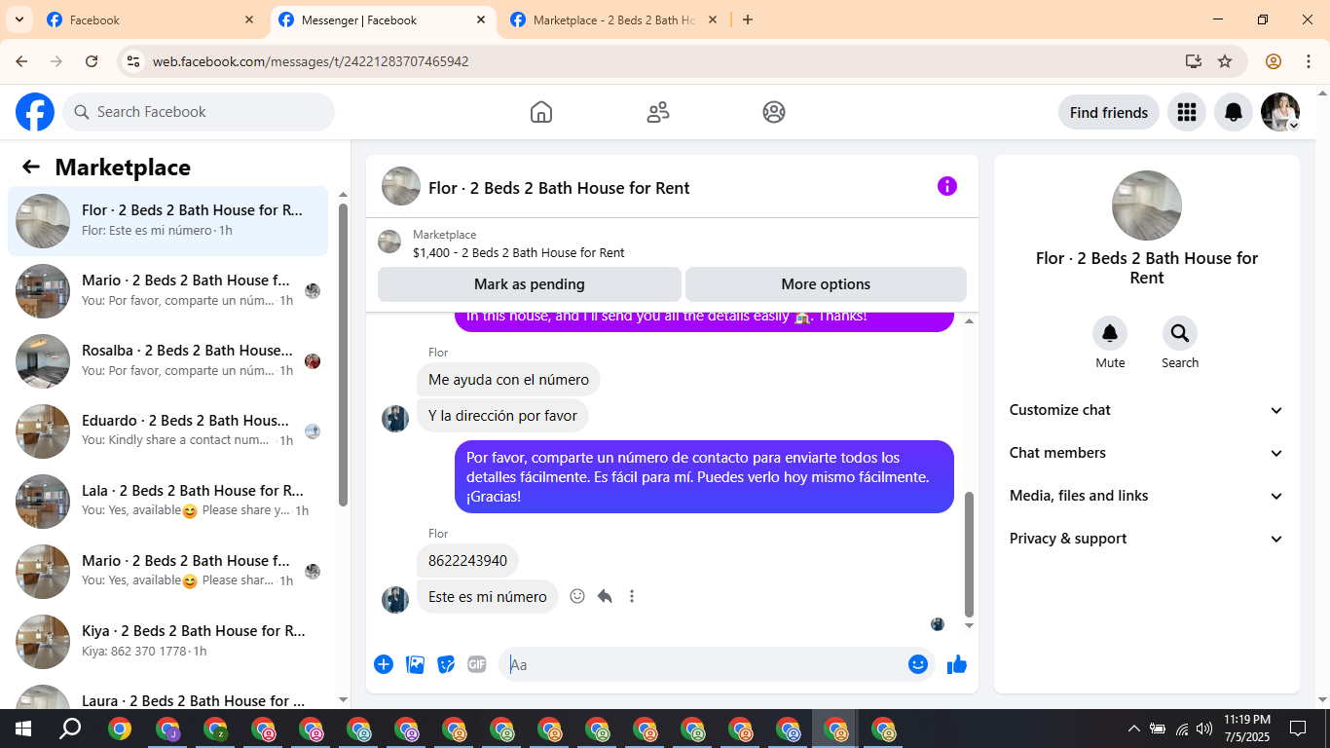Open Eduardo conversation in the list
The width and height of the screenshot is (1330, 748).
click(167, 431)
